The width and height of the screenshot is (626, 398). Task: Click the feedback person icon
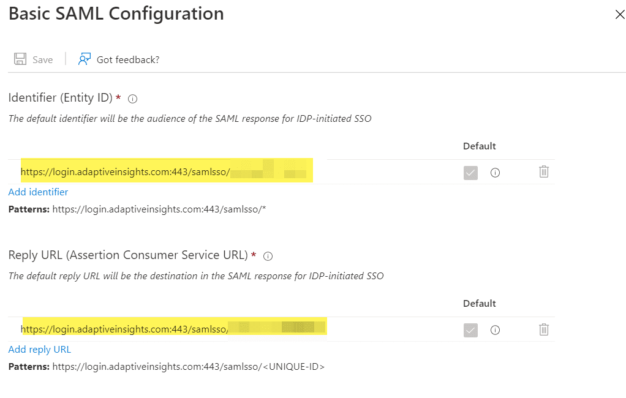[85, 59]
